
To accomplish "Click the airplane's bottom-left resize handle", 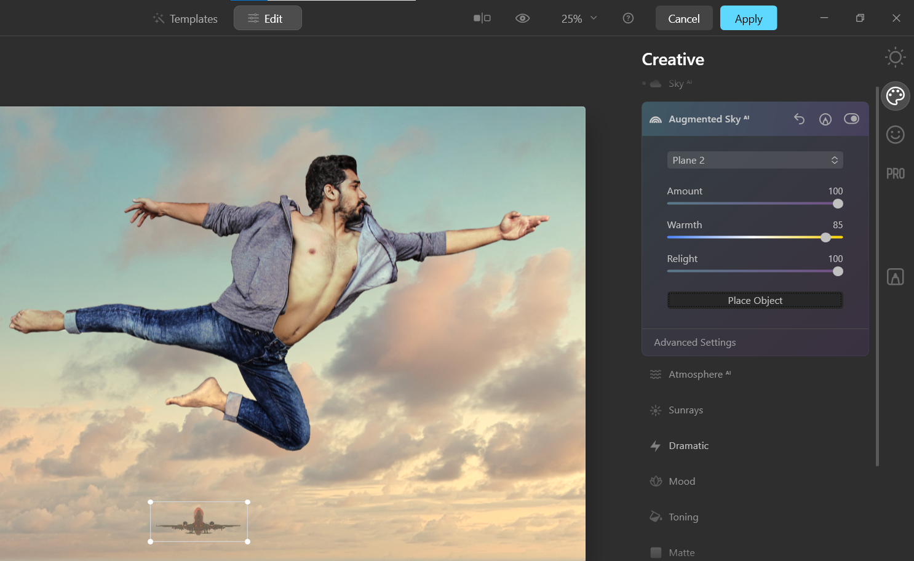I will tap(151, 541).
